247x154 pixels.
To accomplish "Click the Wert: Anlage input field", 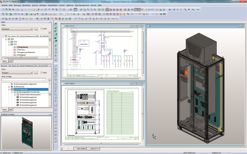I will coord(23,79).
